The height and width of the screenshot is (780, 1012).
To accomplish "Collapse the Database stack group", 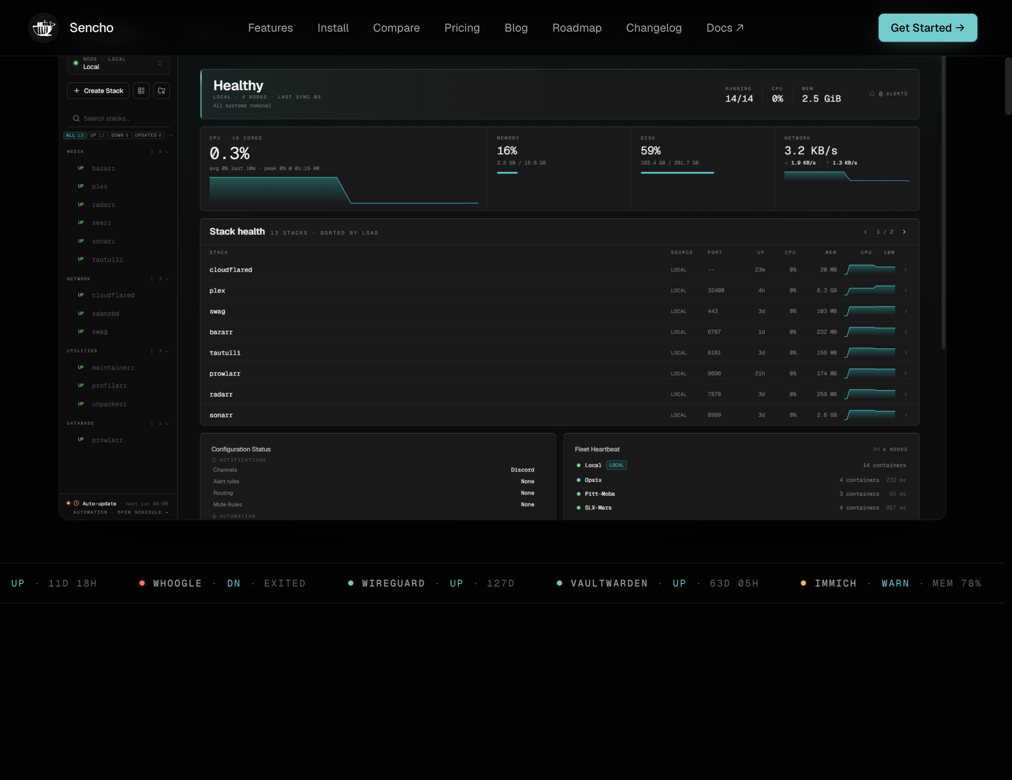I will [x=167, y=424].
